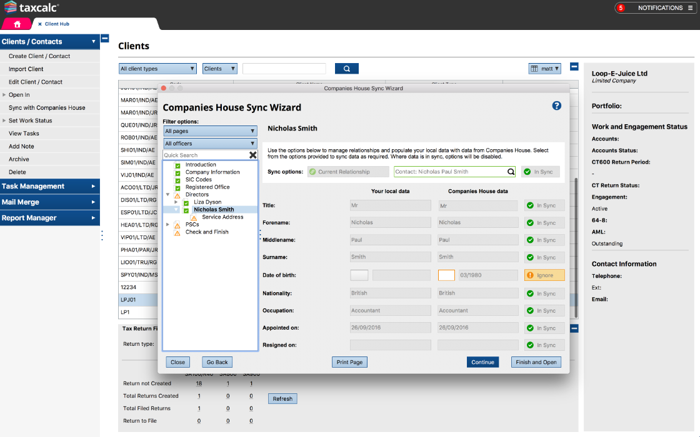The height and width of the screenshot is (437, 700).
Task: Click the magnifier in the Contact field
Action: 511,172
